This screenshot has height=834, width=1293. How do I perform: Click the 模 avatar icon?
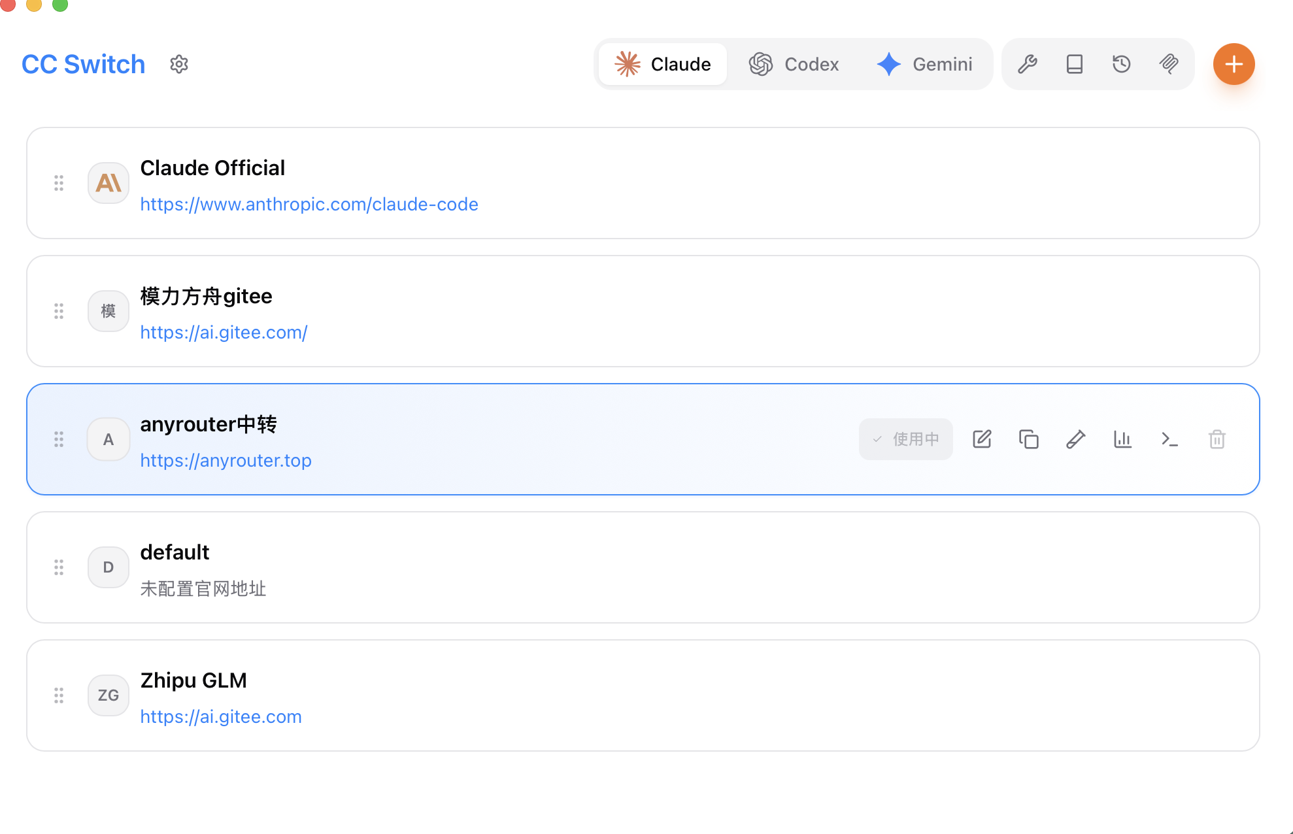[x=109, y=311]
